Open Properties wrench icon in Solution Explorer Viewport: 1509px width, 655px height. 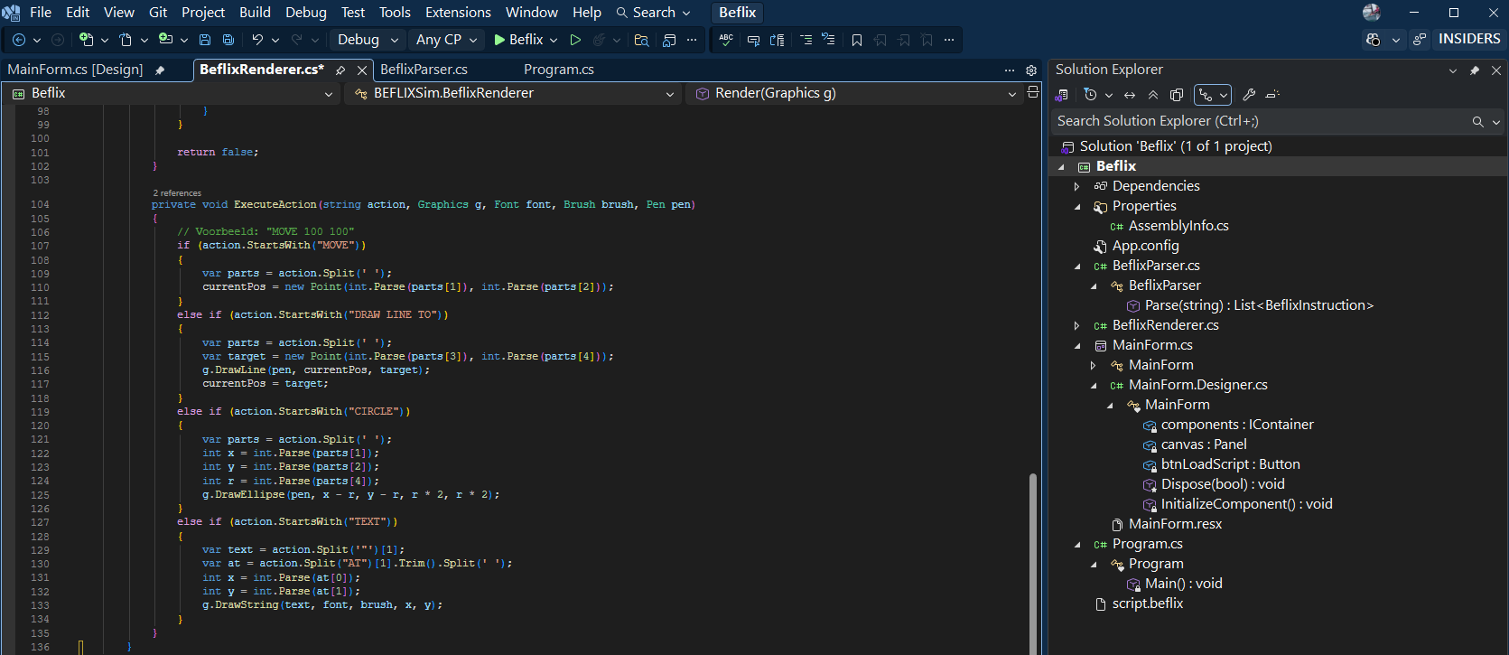[x=1249, y=95]
